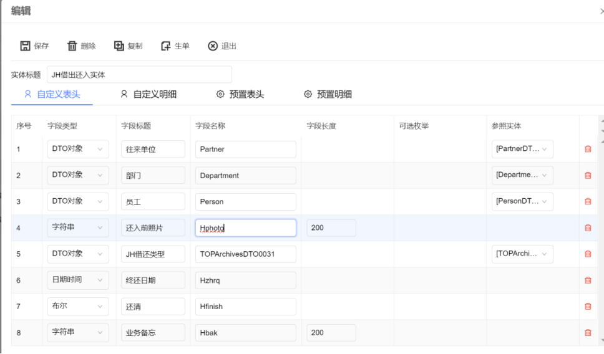Viewport: 604px width, 354px height.
Task: Click the 还清 field title input
Action: pos(153,307)
